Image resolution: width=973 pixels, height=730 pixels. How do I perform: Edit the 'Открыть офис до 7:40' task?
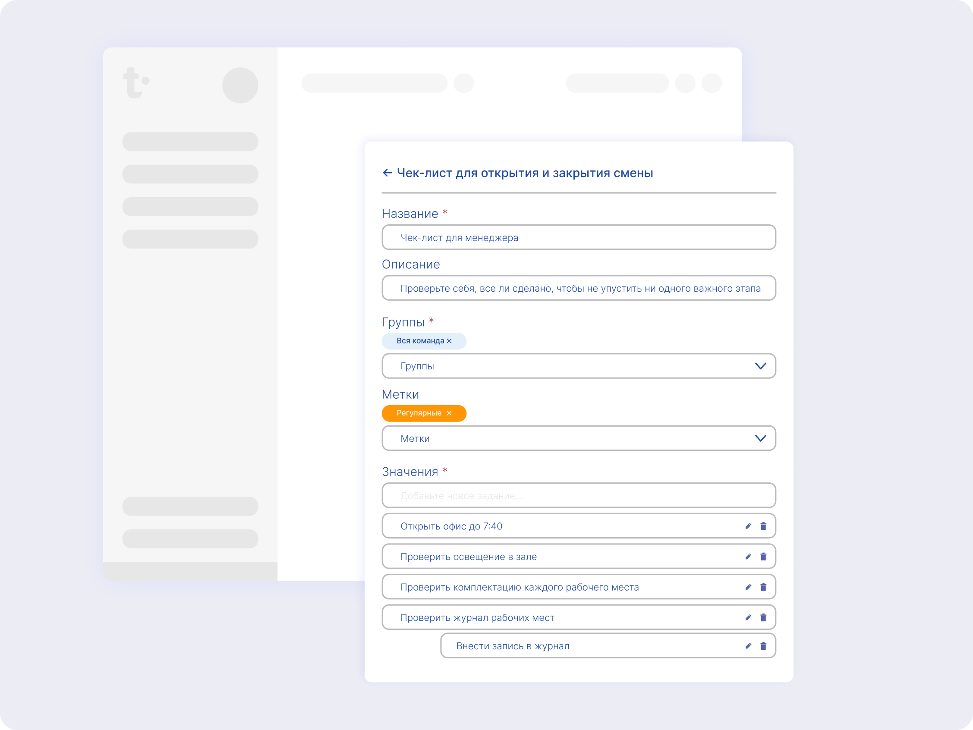pos(748,526)
